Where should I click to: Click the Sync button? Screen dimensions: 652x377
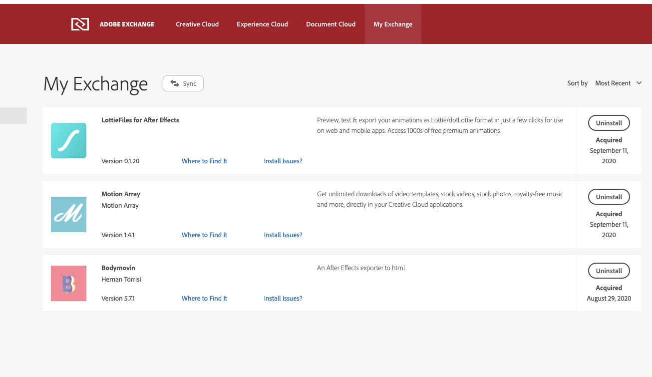pos(183,83)
